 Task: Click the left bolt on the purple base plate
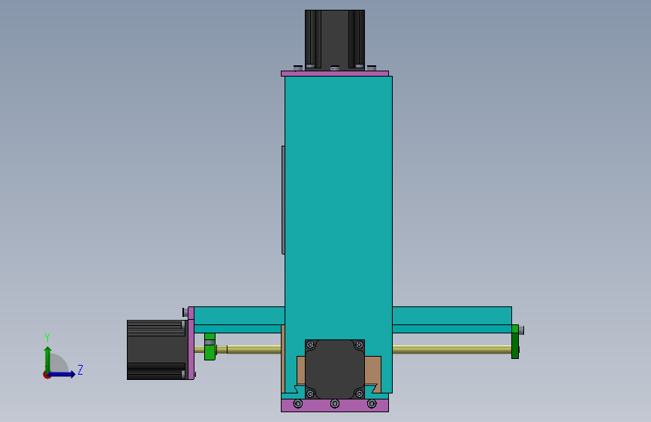297,403
